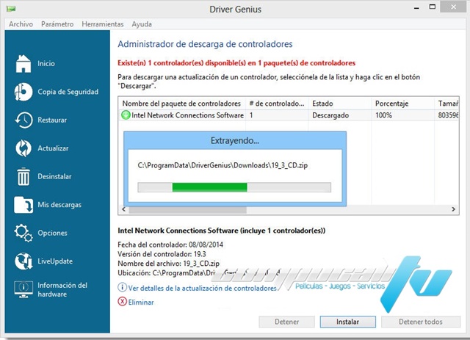470x340 pixels.
Task: Click LiveUpdate label in sidebar
Action: (x=55, y=261)
